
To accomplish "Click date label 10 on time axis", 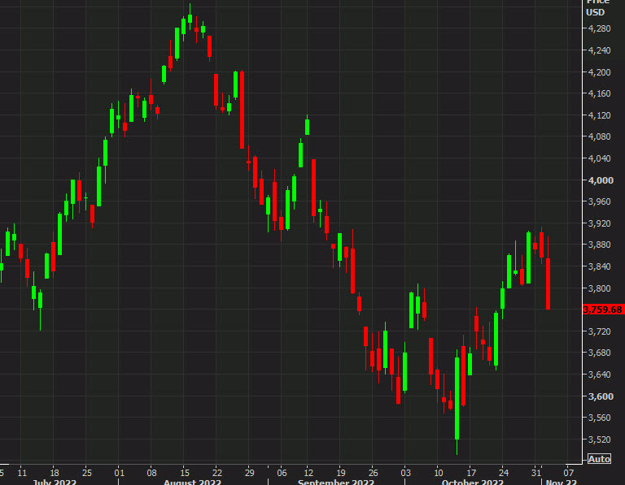I will click(x=439, y=473).
